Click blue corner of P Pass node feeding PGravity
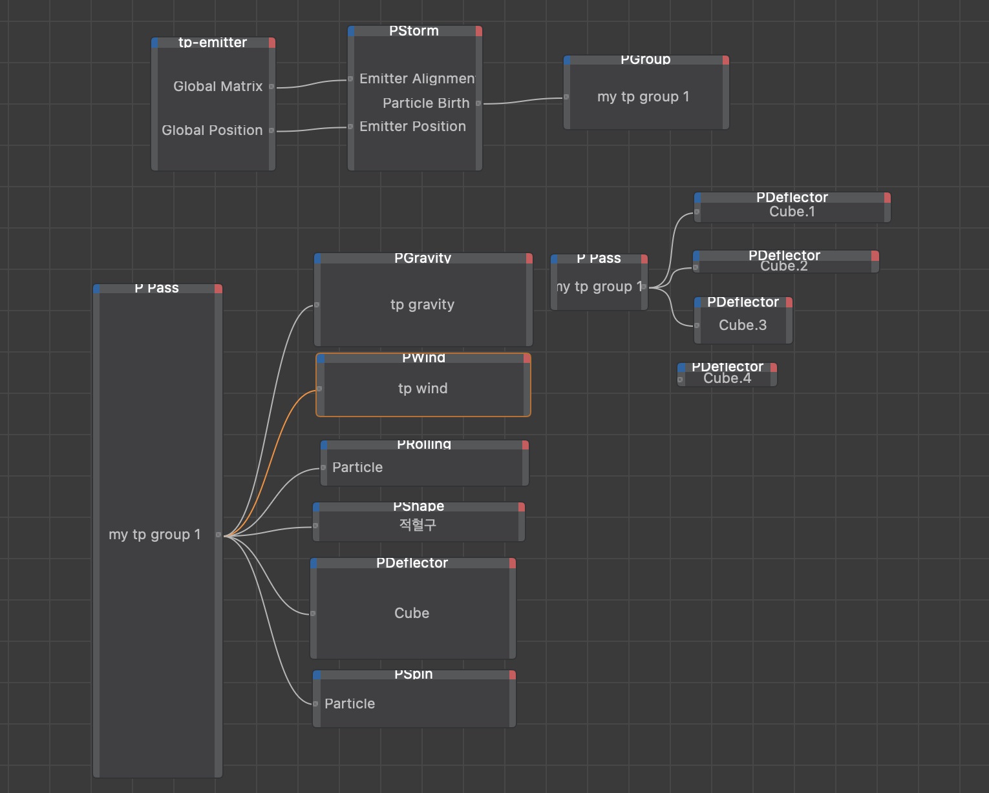 (x=97, y=289)
